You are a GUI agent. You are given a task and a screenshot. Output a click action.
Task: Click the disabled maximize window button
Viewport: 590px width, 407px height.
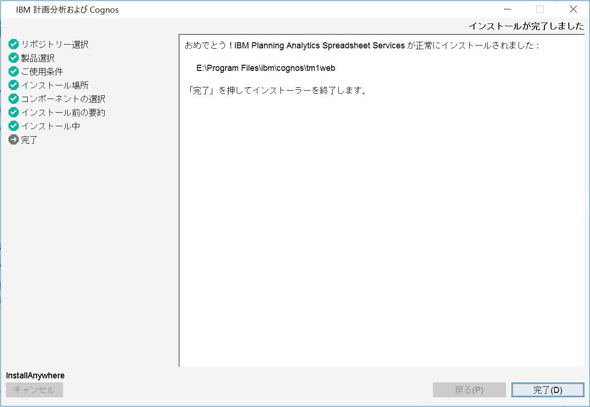click(x=540, y=9)
